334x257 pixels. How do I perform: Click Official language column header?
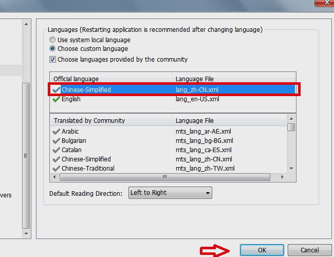click(x=111, y=79)
